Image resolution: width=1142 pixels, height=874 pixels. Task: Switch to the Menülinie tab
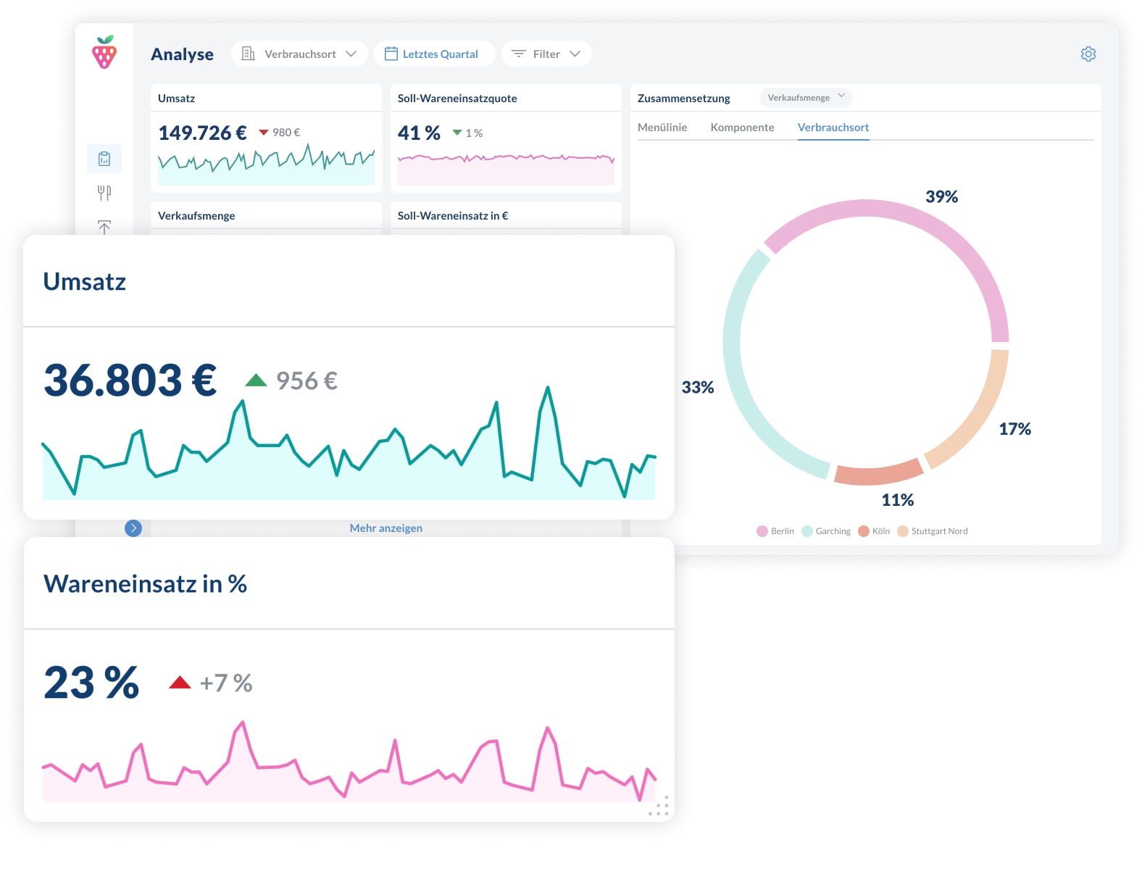click(662, 128)
